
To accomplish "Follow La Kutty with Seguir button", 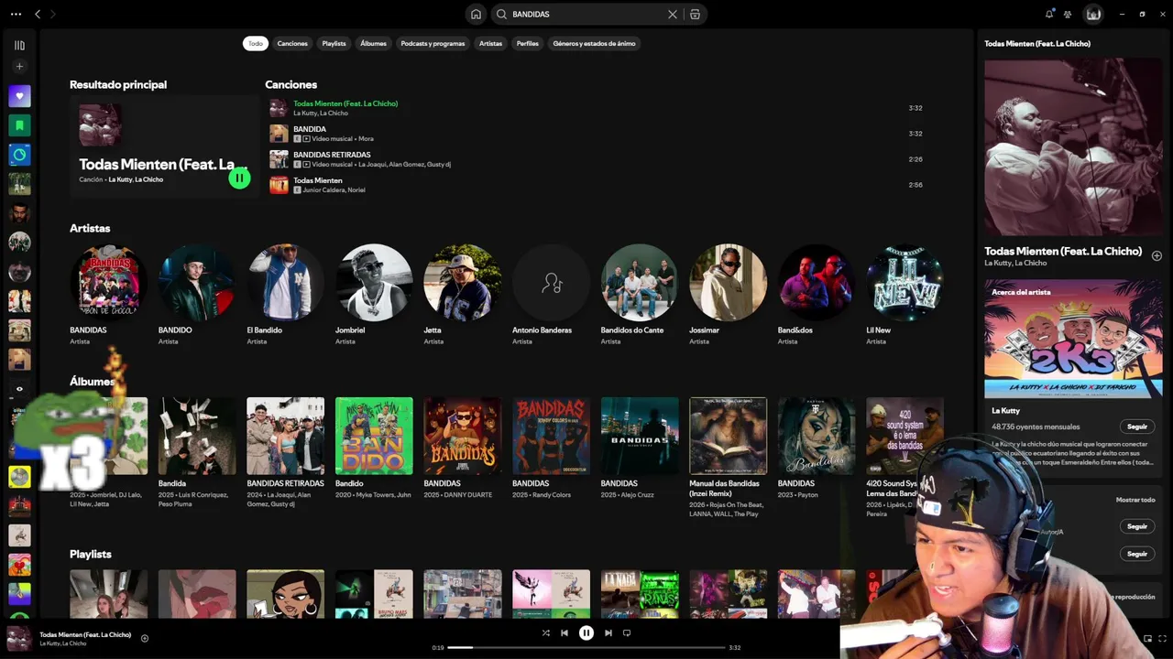I will [1137, 427].
